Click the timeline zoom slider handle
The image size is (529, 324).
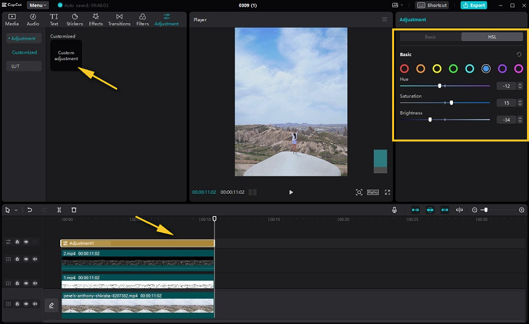pos(486,210)
